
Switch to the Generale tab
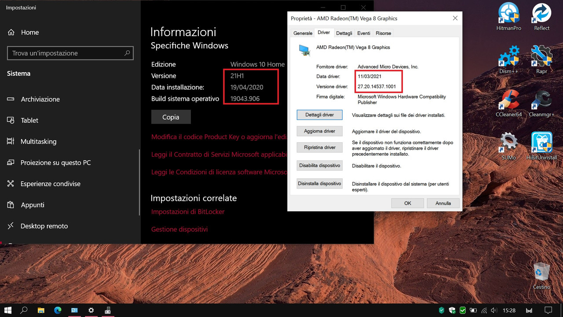(303, 33)
